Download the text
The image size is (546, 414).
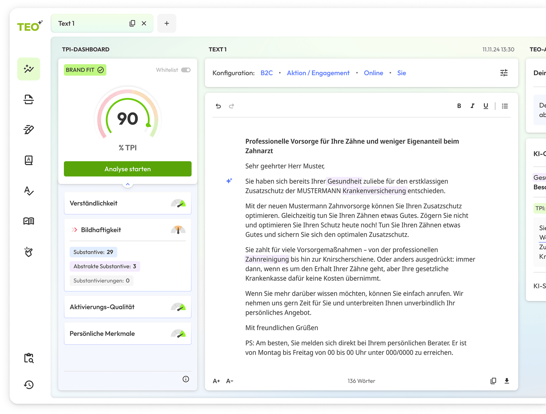click(x=507, y=381)
